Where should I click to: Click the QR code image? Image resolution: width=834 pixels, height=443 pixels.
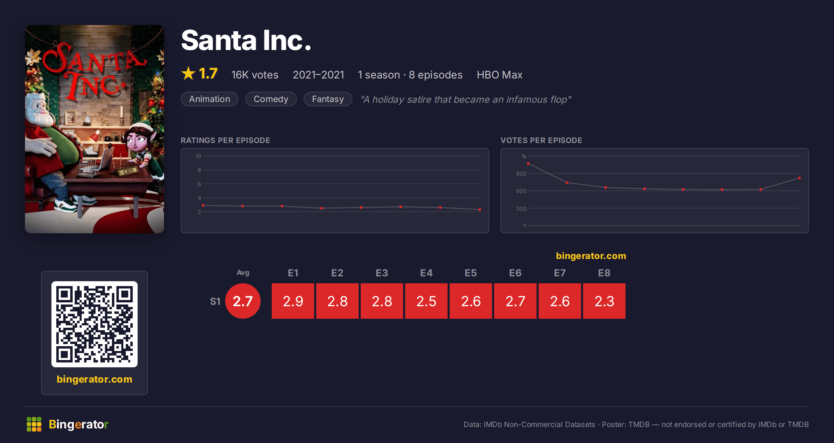95,324
